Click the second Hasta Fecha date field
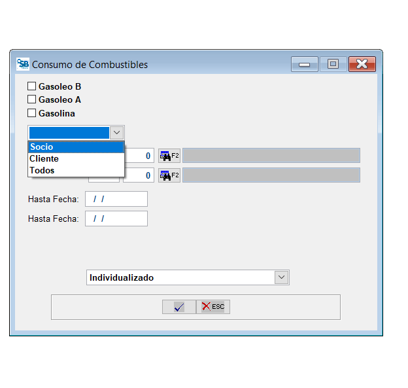The image size is (408, 388). pos(116,219)
